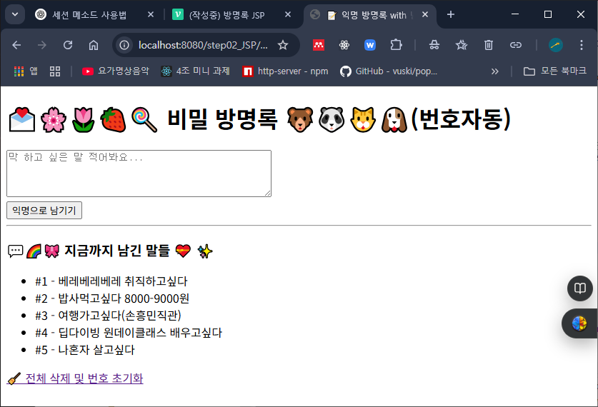
Task: Open the red Mendeley extension icon
Action: 319,45
